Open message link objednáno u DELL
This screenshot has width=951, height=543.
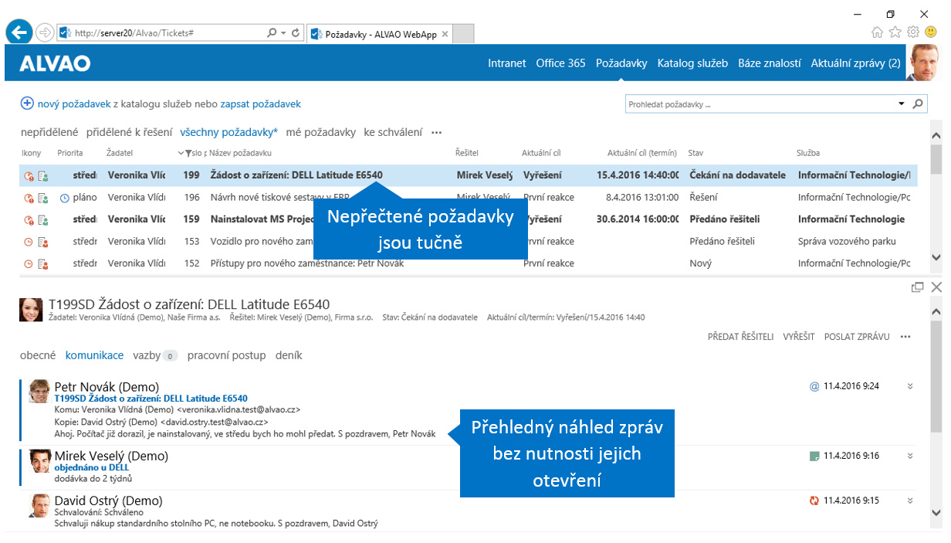click(91, 467)
